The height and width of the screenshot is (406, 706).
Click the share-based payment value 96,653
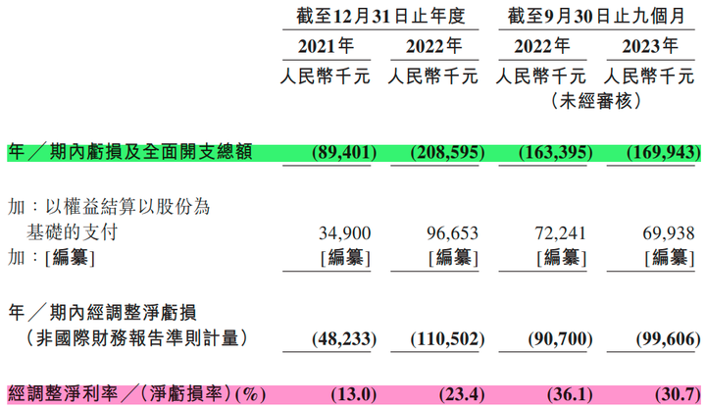(452, 233)
